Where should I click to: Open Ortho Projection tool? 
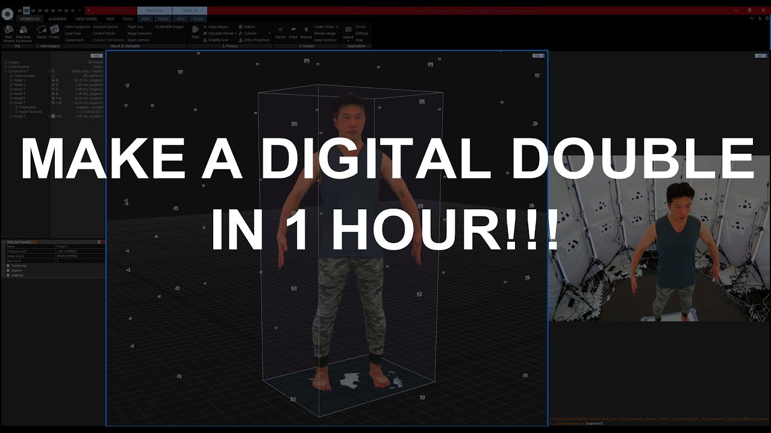coord(254,40)
